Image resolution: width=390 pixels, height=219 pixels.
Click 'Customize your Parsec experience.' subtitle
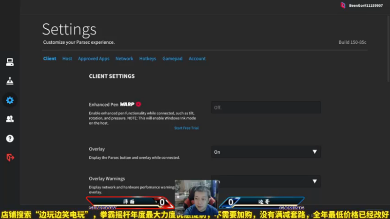point(79,42)
